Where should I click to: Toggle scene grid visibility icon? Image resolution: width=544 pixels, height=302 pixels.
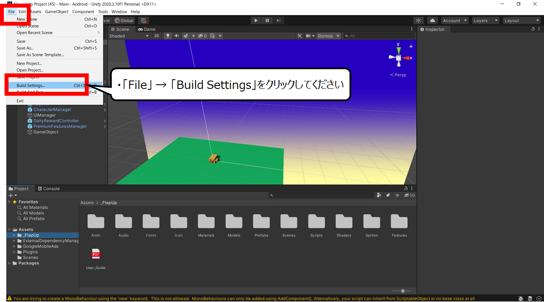click(213, 36)
